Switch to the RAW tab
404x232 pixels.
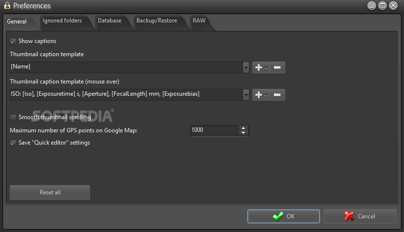coord(199,21)
